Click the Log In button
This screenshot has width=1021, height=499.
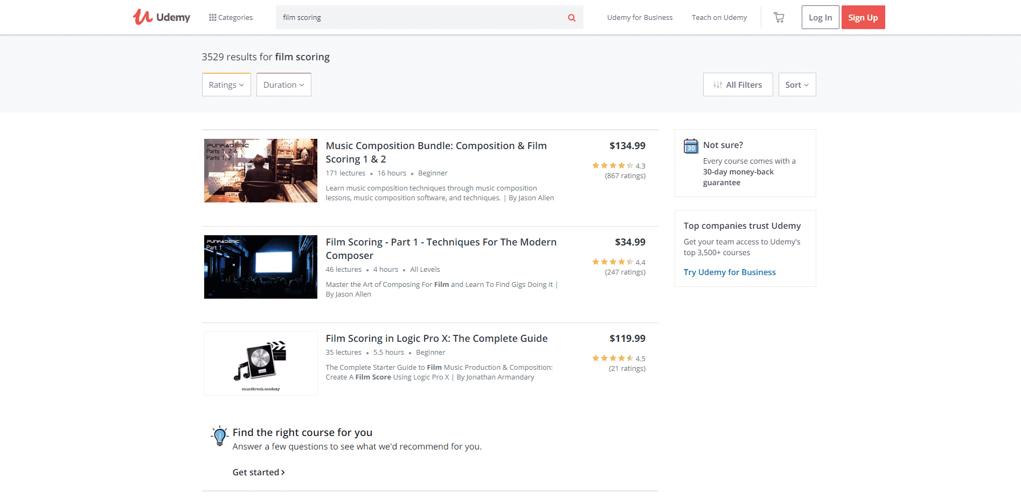pos(820,17)
